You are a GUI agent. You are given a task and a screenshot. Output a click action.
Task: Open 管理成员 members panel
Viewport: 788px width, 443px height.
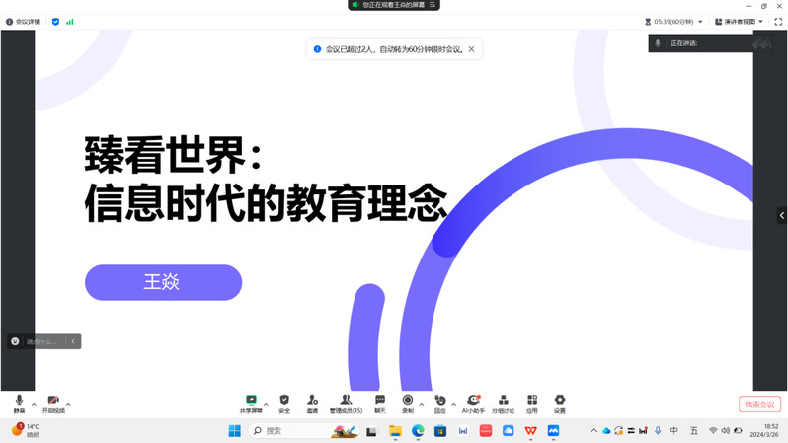point(346,403)
